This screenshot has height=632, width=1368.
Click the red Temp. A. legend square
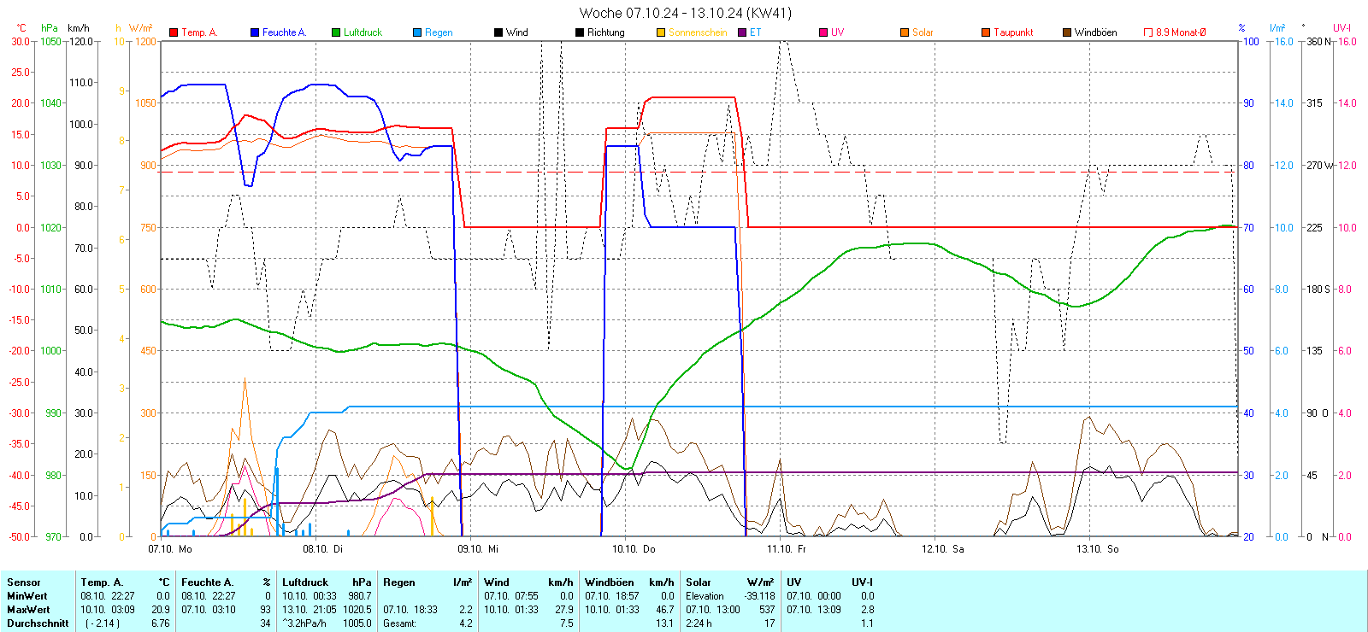[174, 32]
